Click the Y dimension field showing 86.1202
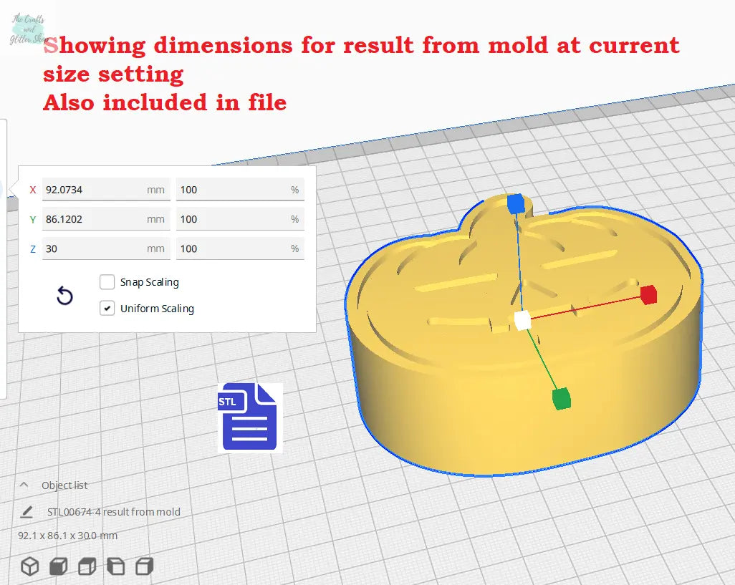The image size is (735, 585). (93, 219)
